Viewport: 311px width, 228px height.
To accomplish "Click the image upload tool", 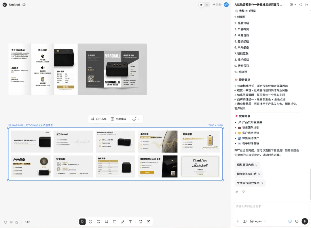I will 98,222.
